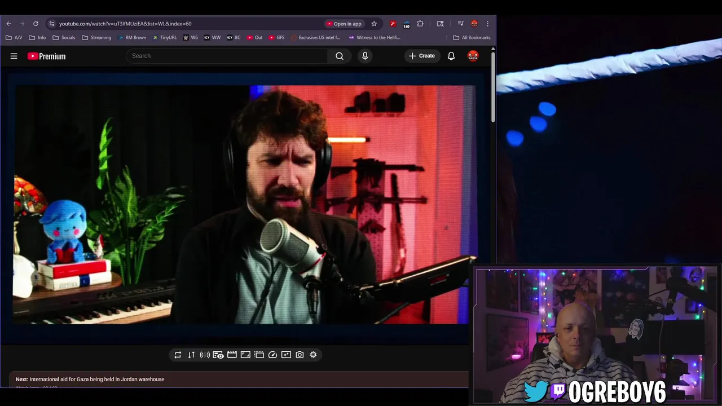Viewport: 722px width, 406px height.
Task: Open the WW bookmark
Action: 212,38
